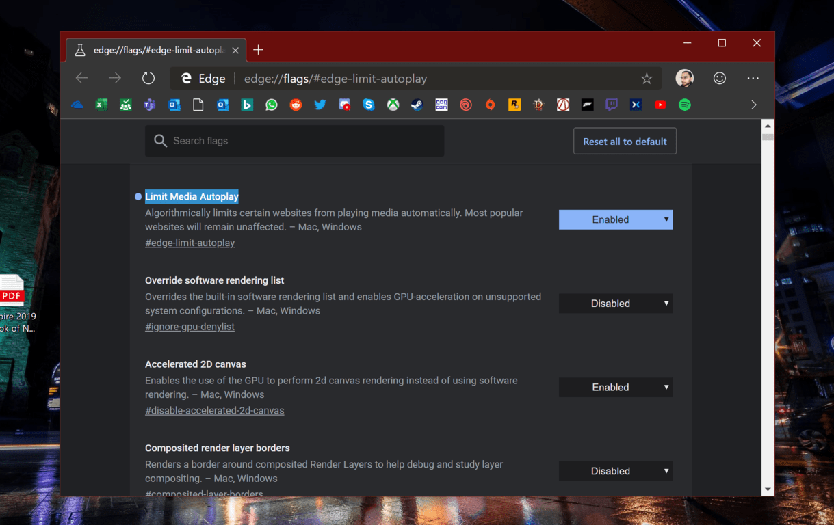The width and height of the screenshot is (834, 525).
Task: Open the Accelerated 2D canvas dropdown
Action: pos(616,387)
